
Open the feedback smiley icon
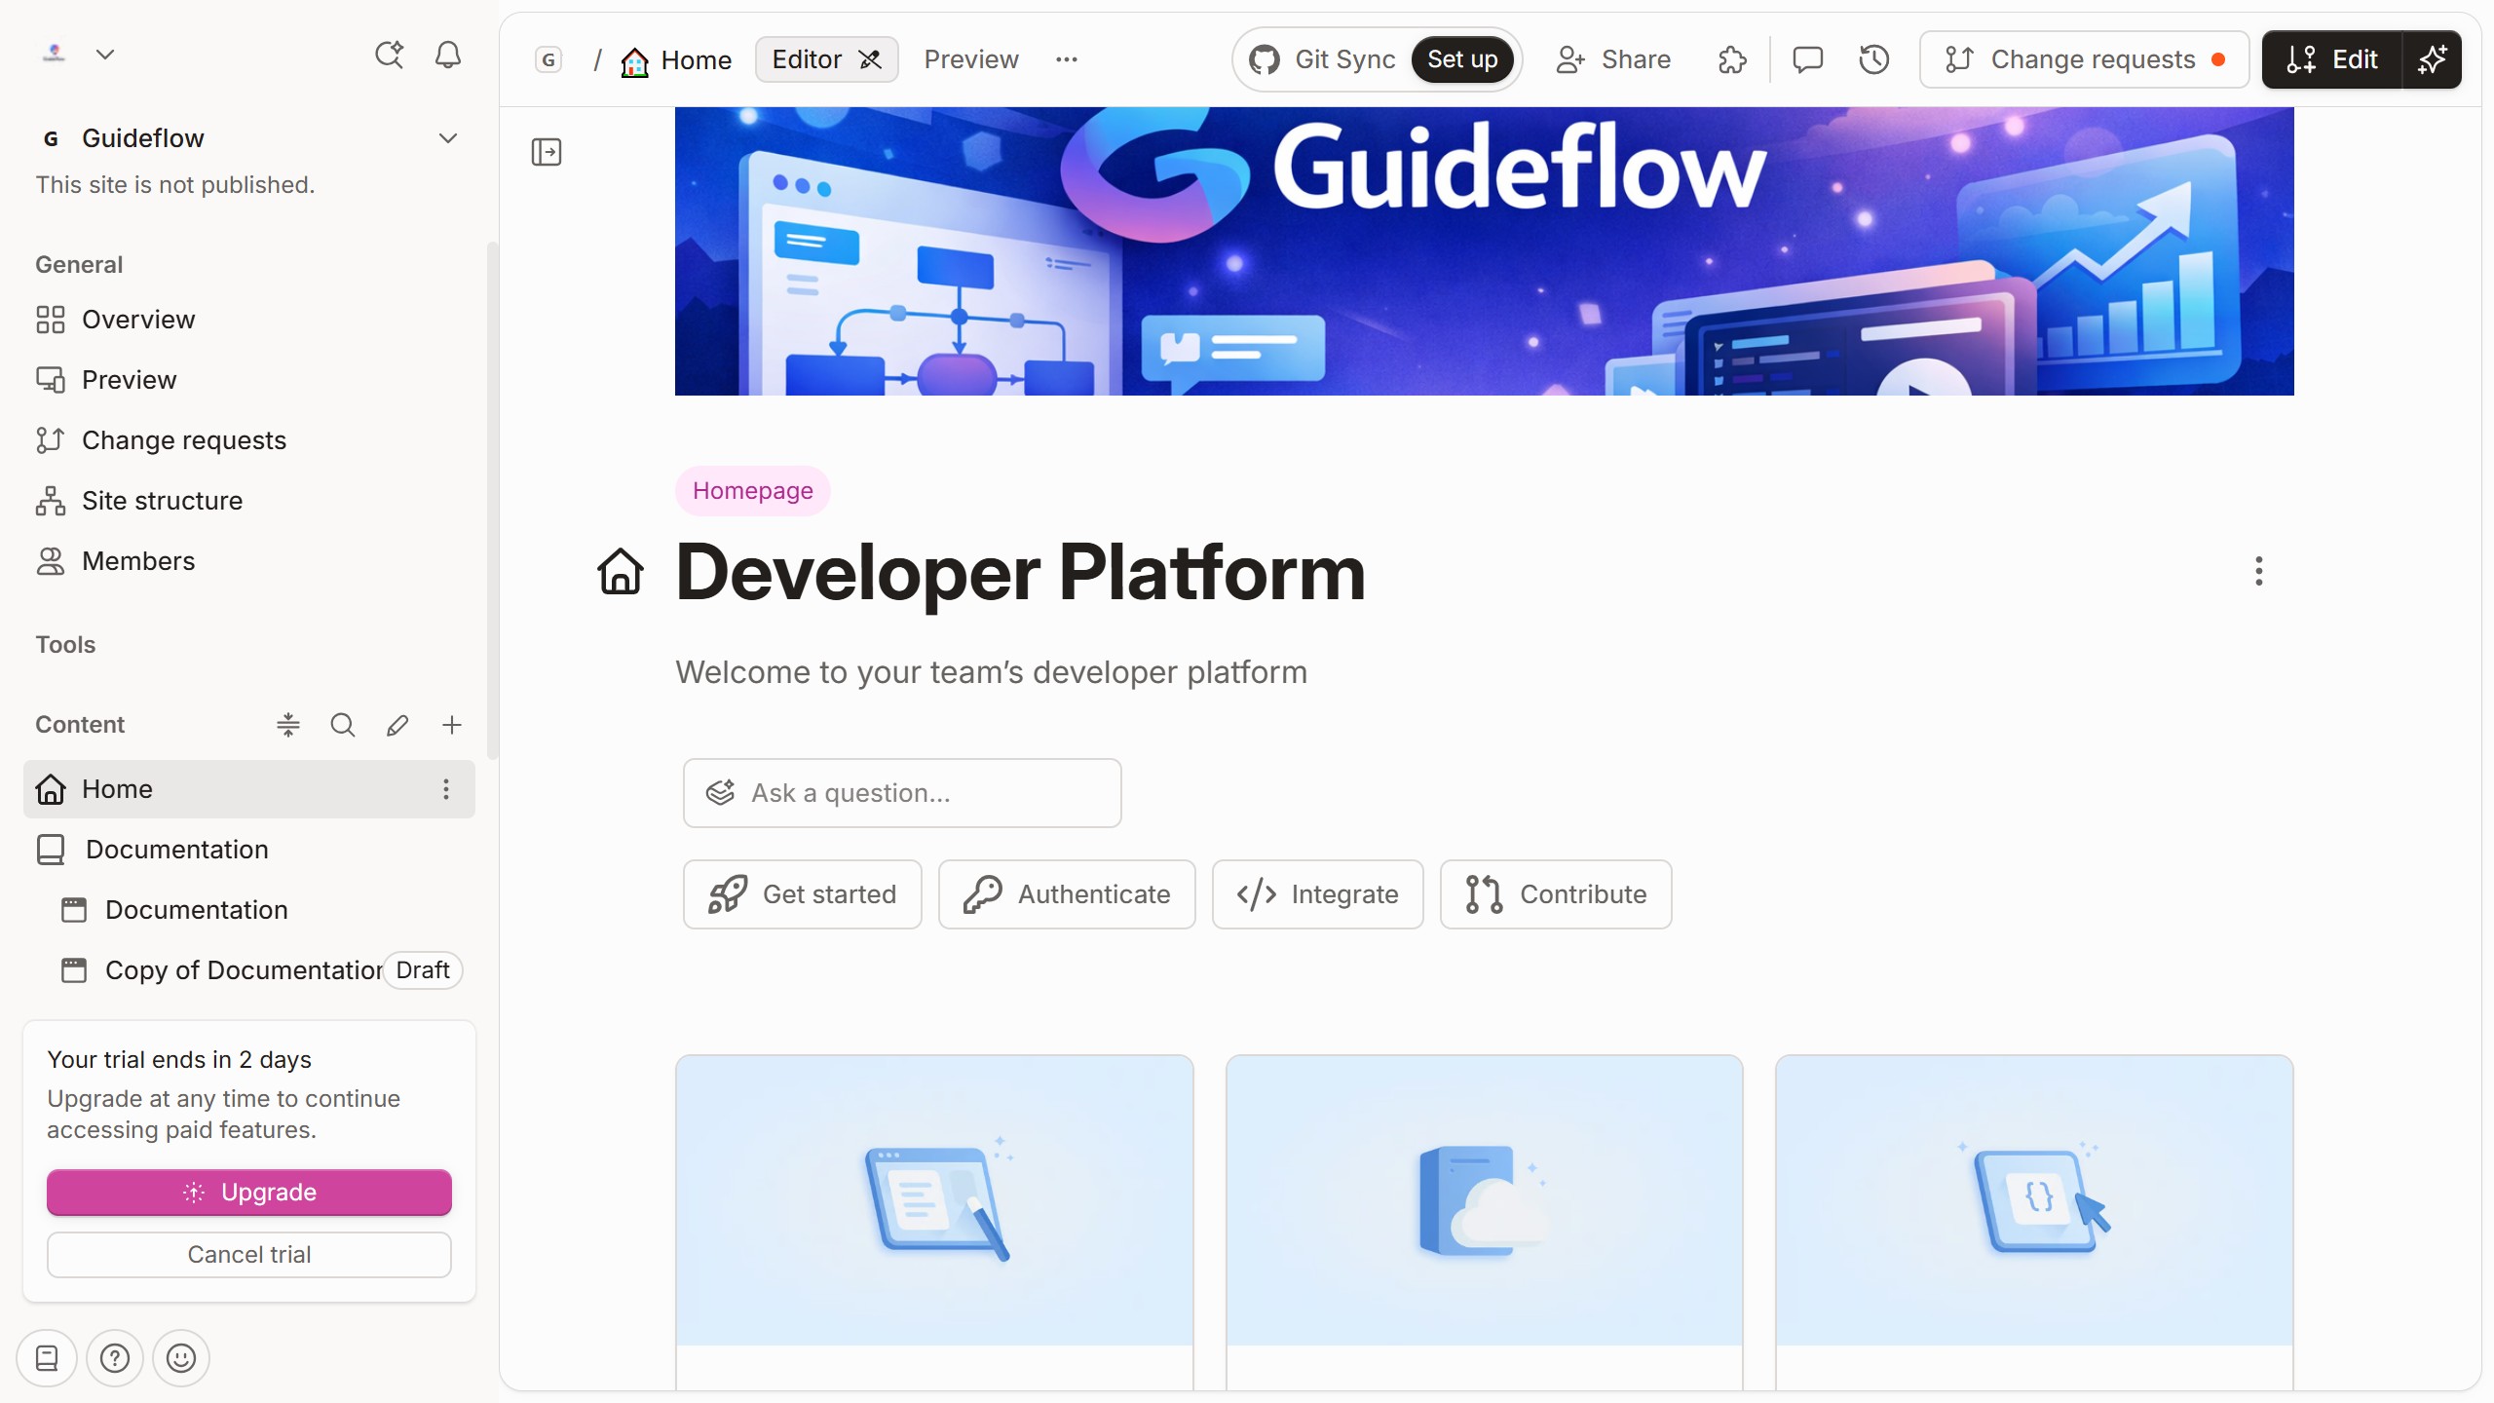pyautogui.click(x=181, y=1358)
